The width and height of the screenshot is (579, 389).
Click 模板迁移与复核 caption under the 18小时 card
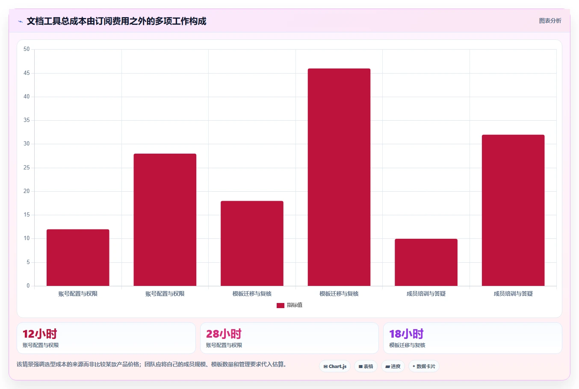[407, 345]
